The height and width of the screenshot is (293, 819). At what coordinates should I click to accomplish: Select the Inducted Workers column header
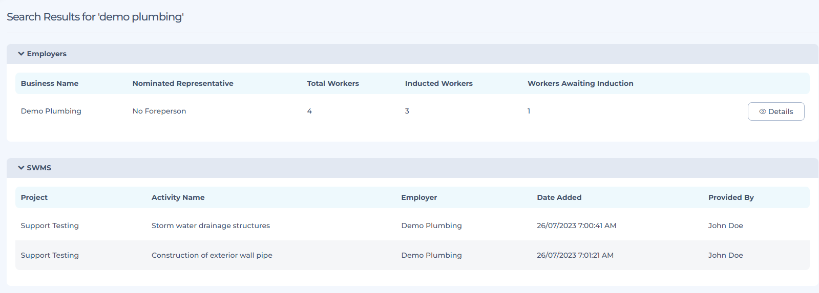click(438, 83)
